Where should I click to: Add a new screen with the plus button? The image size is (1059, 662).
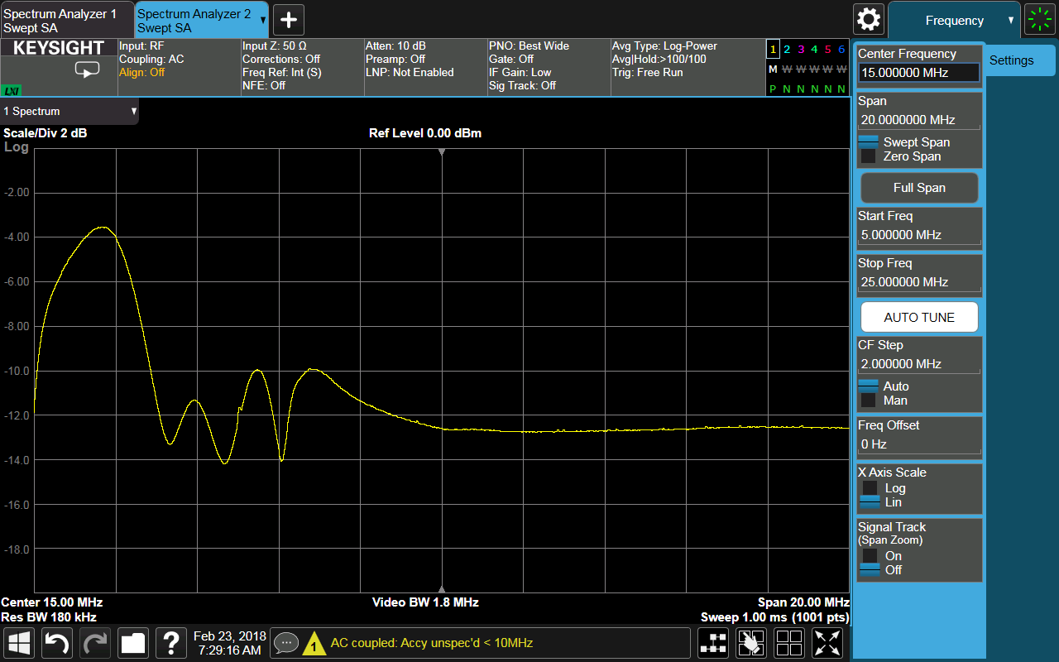pyautogui.click(x=289, y=20)
